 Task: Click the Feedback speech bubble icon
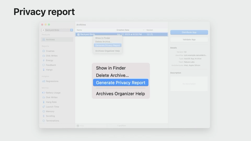point(44,65)
